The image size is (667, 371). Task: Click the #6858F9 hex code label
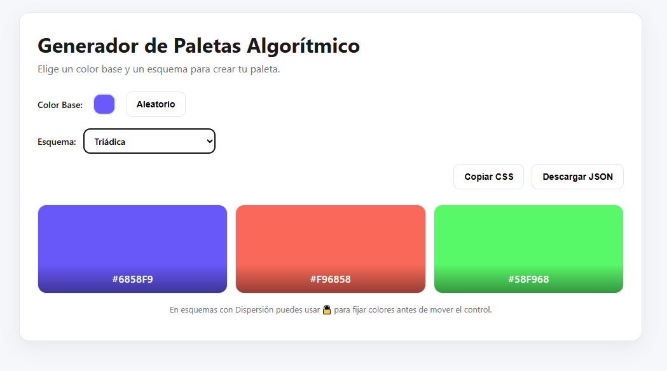click(x=132, y=279)
